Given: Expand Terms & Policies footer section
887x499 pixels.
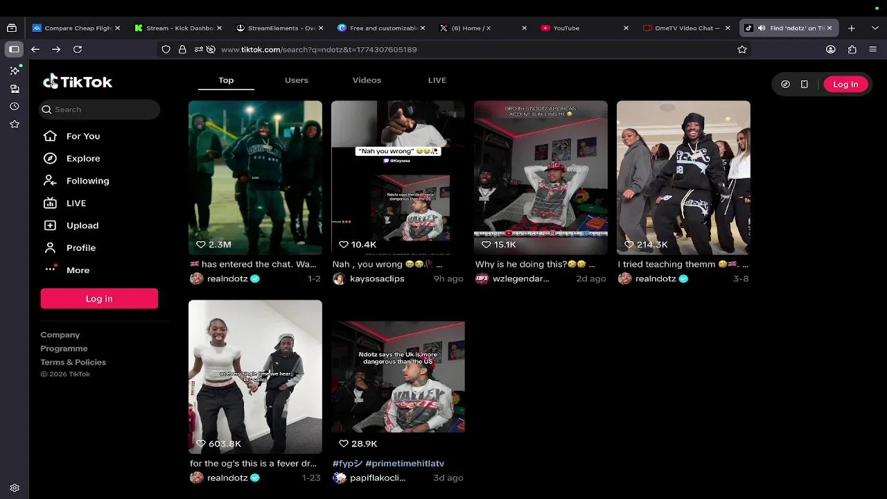Looking at the screenshot, I should point(73,362).
